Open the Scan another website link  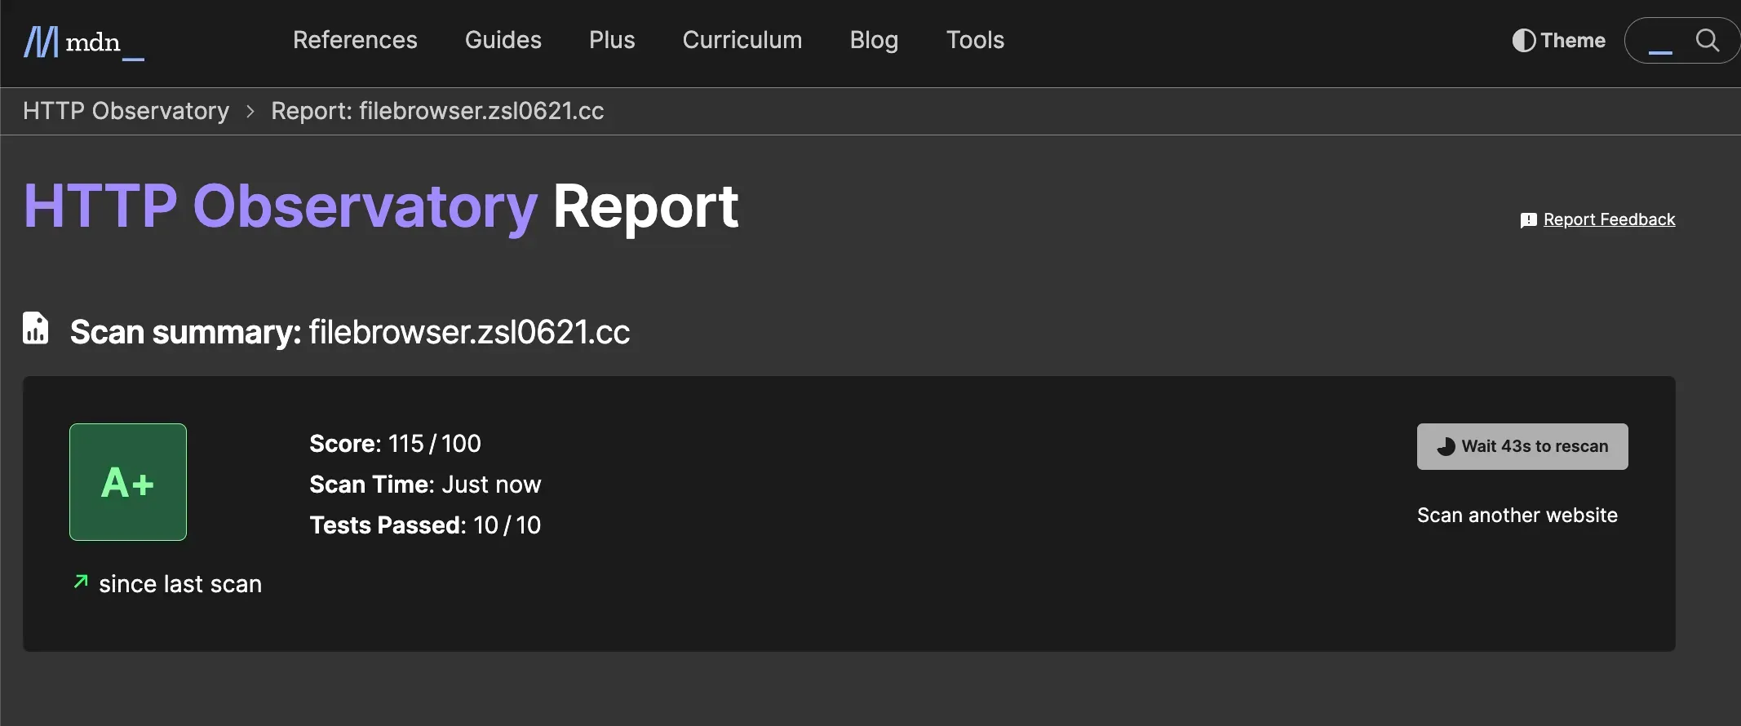coord(1517,516)
